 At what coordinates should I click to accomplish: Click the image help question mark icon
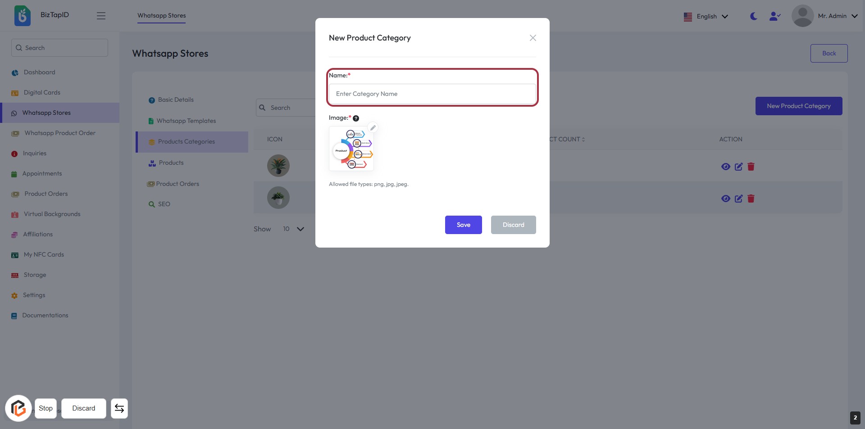(356, 118)
